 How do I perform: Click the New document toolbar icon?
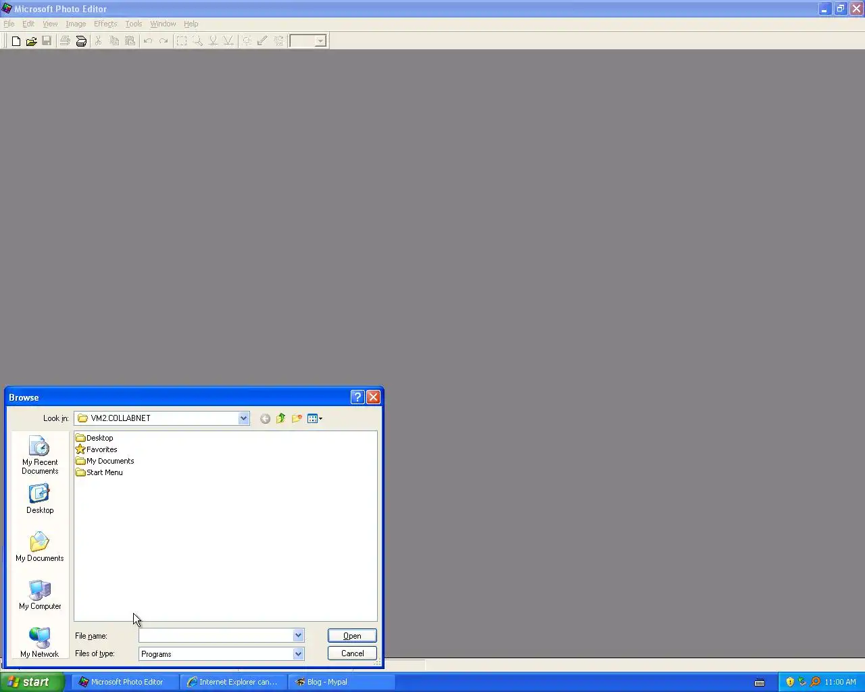point(16,41)
